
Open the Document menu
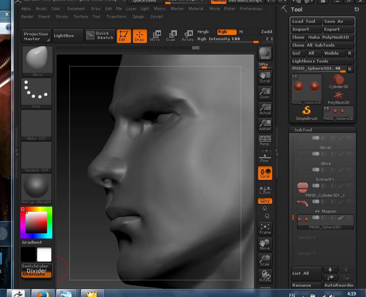76,9
